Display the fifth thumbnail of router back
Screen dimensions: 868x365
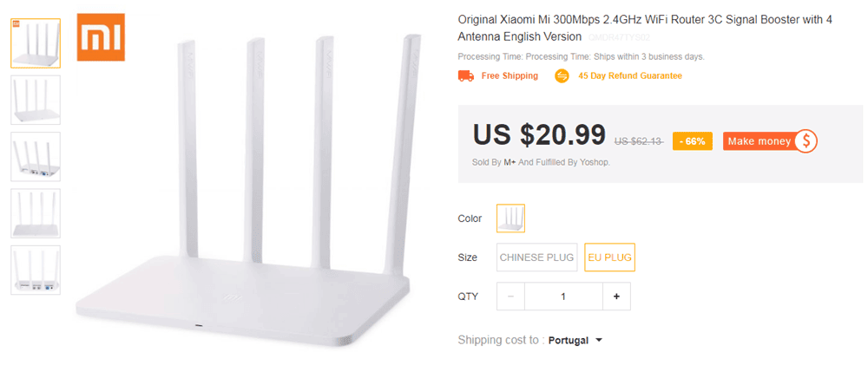36,270
